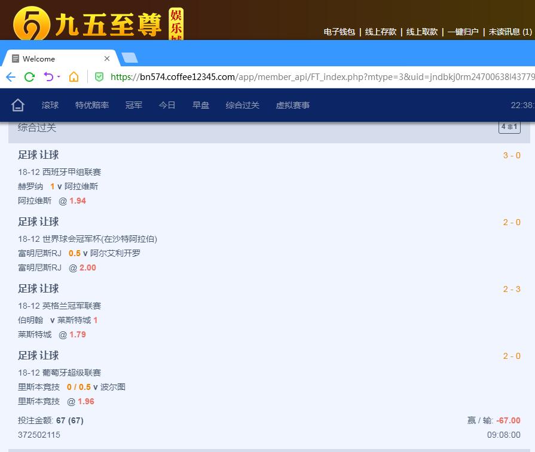The height and width of the screenshot is (452, 535).
Task: Reload the page with the green refresh icon
Action: coord(29,77)
